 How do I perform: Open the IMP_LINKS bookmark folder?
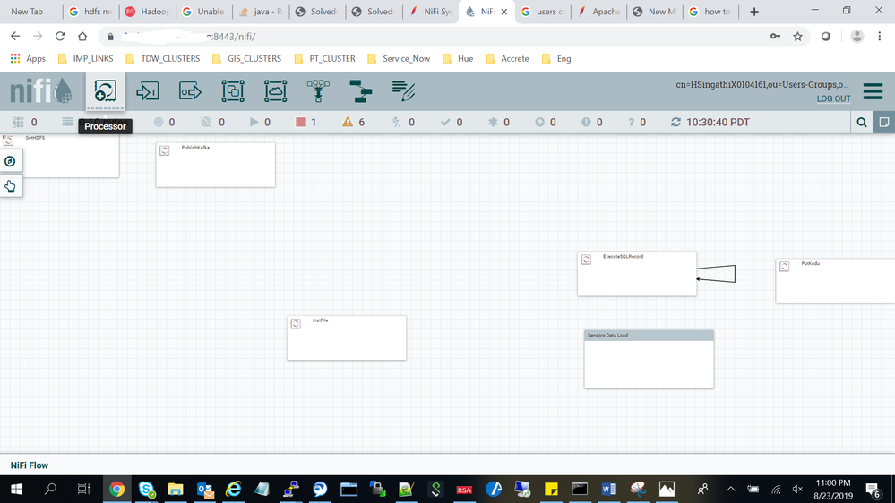[86, 59]
